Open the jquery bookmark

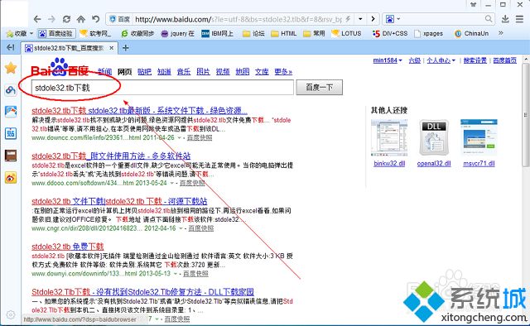click(x=178, y=33)
